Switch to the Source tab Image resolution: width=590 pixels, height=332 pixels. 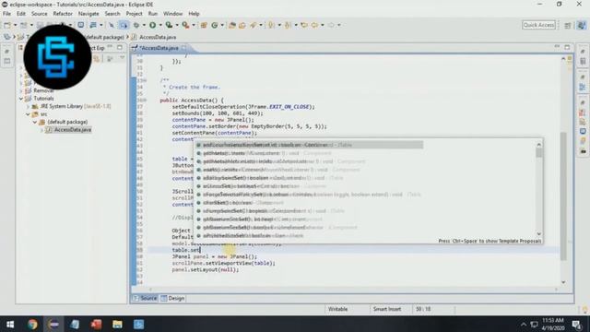[x=146, y=298]
